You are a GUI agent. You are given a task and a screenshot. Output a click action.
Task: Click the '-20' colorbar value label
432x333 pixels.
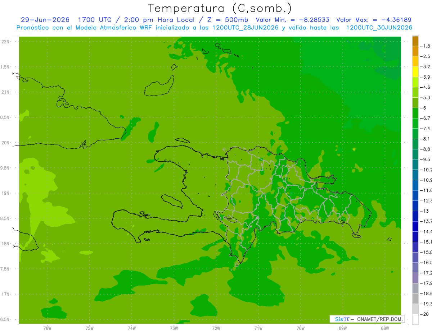click(425, 314)
